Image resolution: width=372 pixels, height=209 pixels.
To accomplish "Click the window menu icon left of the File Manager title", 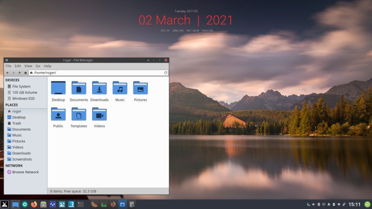I will tap(7, 60).
